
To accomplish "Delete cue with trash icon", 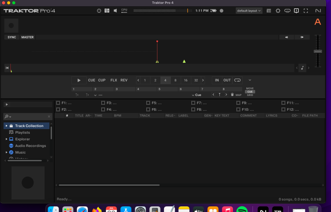I will [232, 95].
